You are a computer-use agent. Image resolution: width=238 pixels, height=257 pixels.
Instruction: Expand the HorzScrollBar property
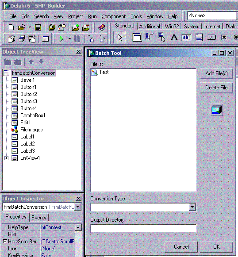[5, 242]
